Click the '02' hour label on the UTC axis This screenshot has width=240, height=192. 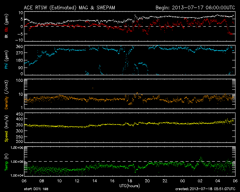200,181
